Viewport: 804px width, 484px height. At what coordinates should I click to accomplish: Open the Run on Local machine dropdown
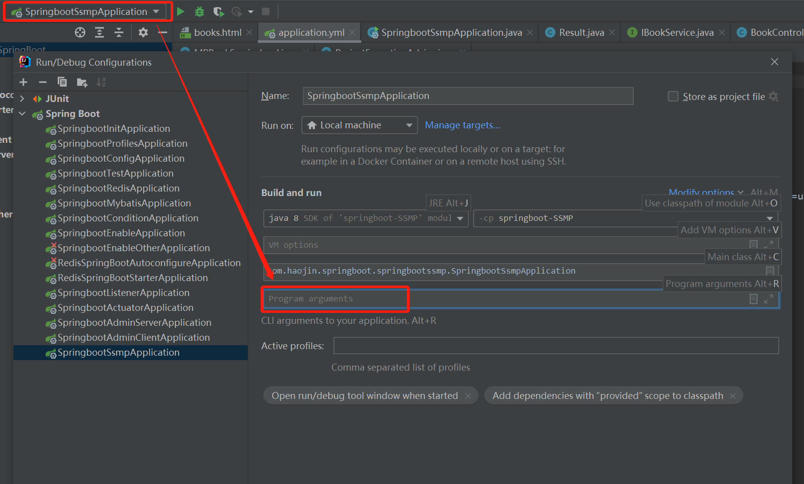click(359, 125)
